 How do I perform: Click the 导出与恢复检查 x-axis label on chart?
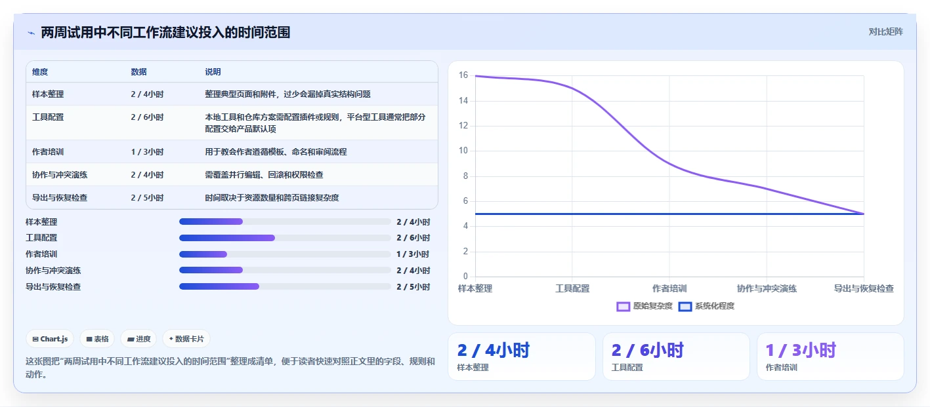coord(864,288)
